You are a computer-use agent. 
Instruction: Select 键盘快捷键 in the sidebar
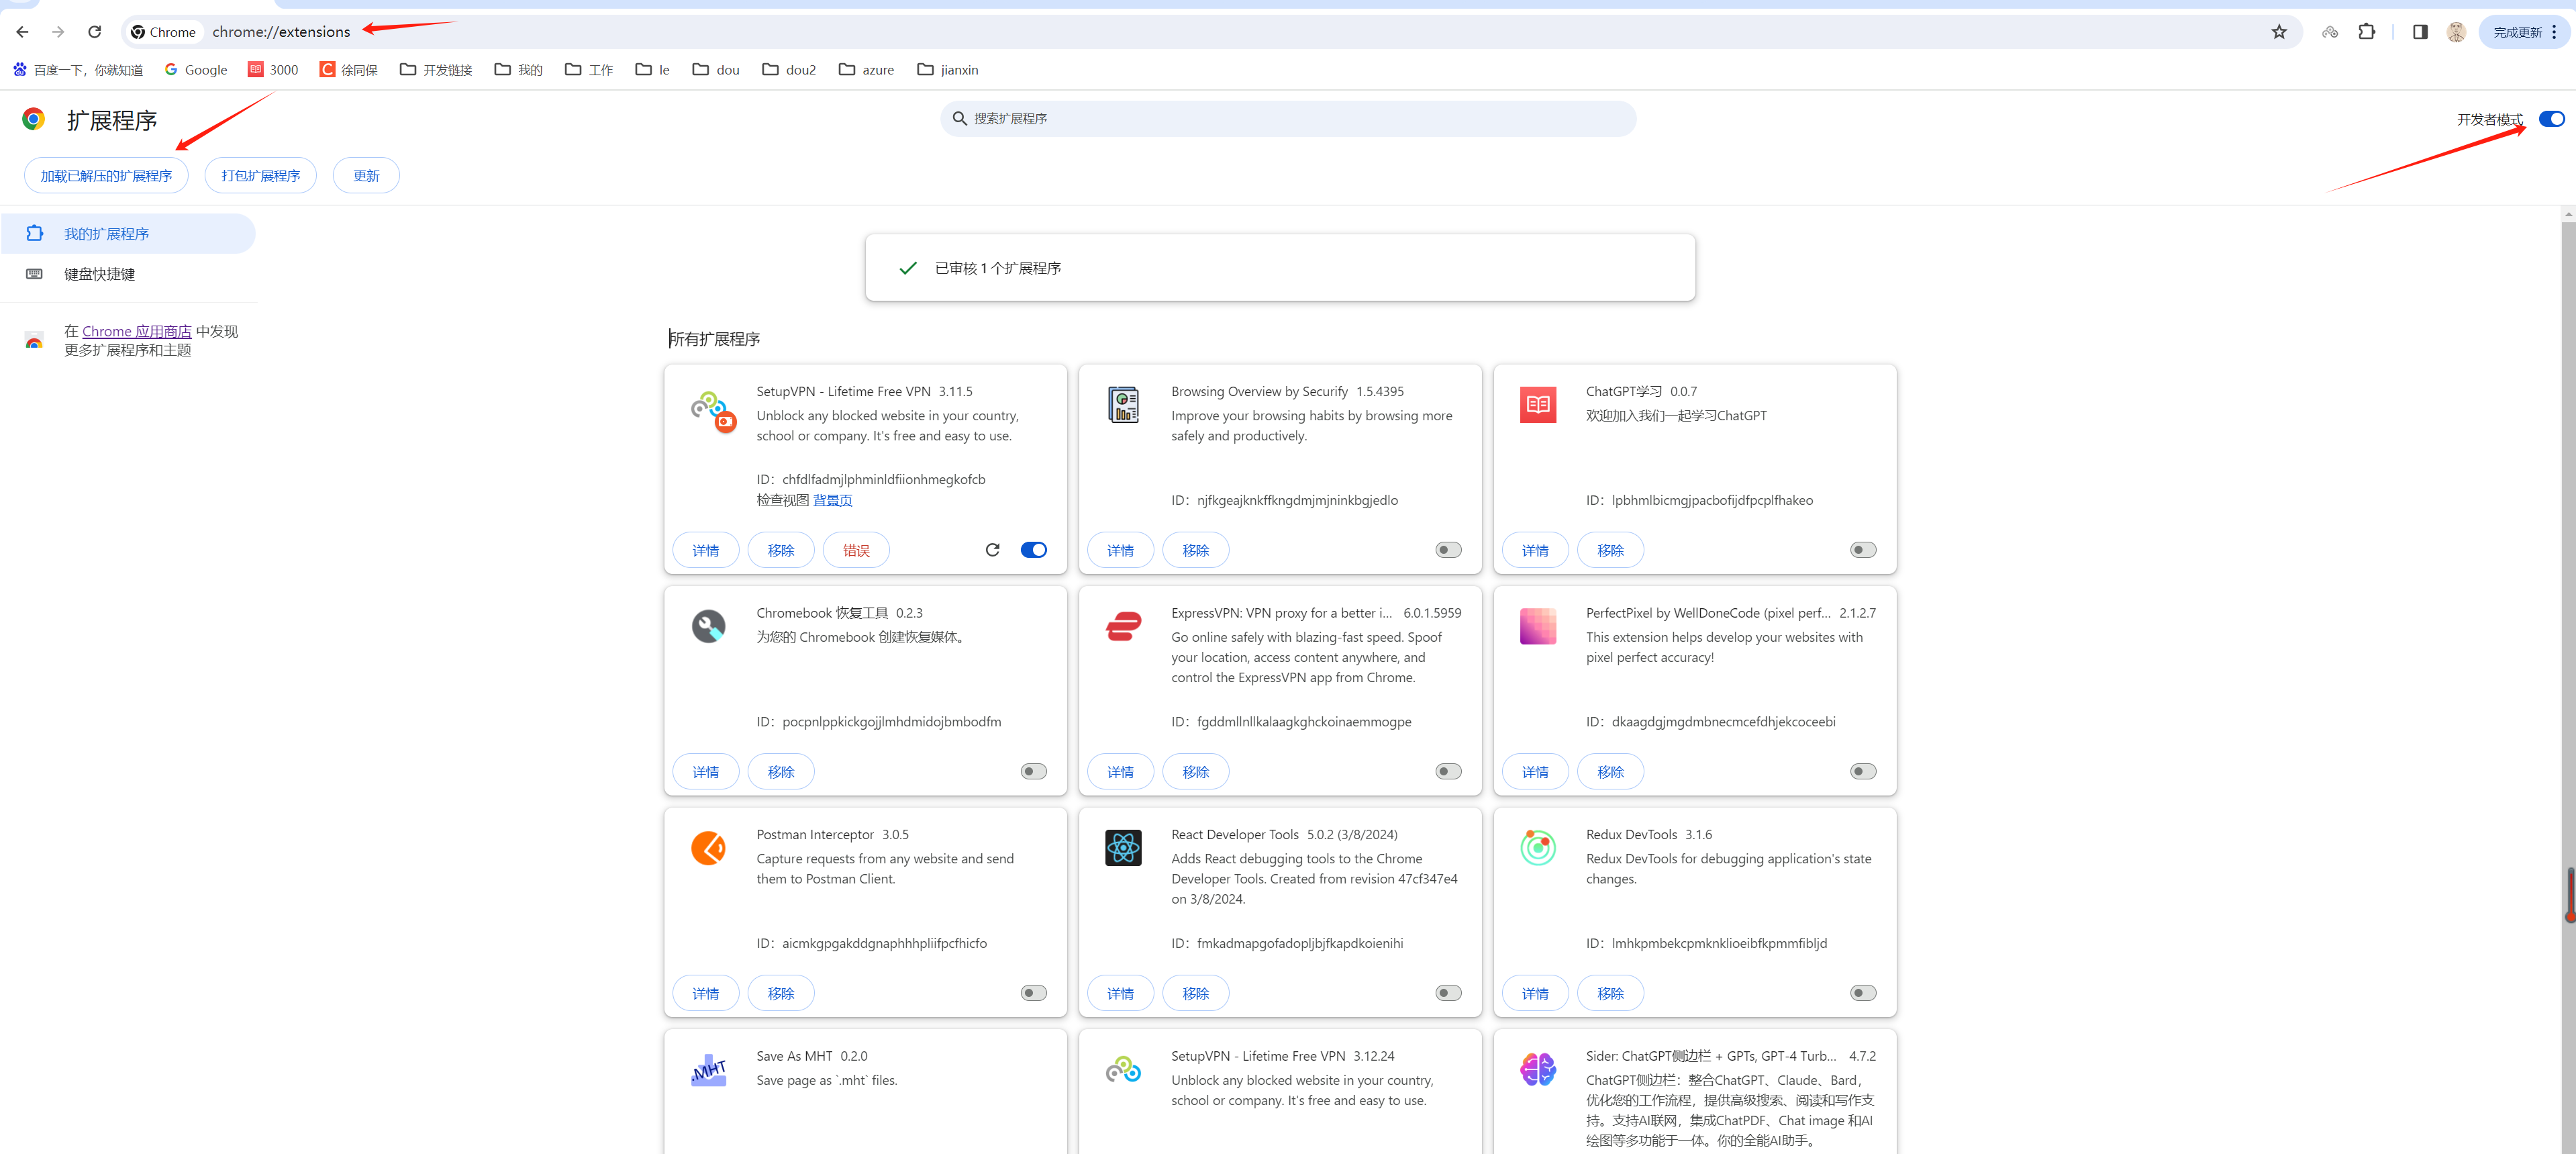pyautogui.click(x=99, y=274)
